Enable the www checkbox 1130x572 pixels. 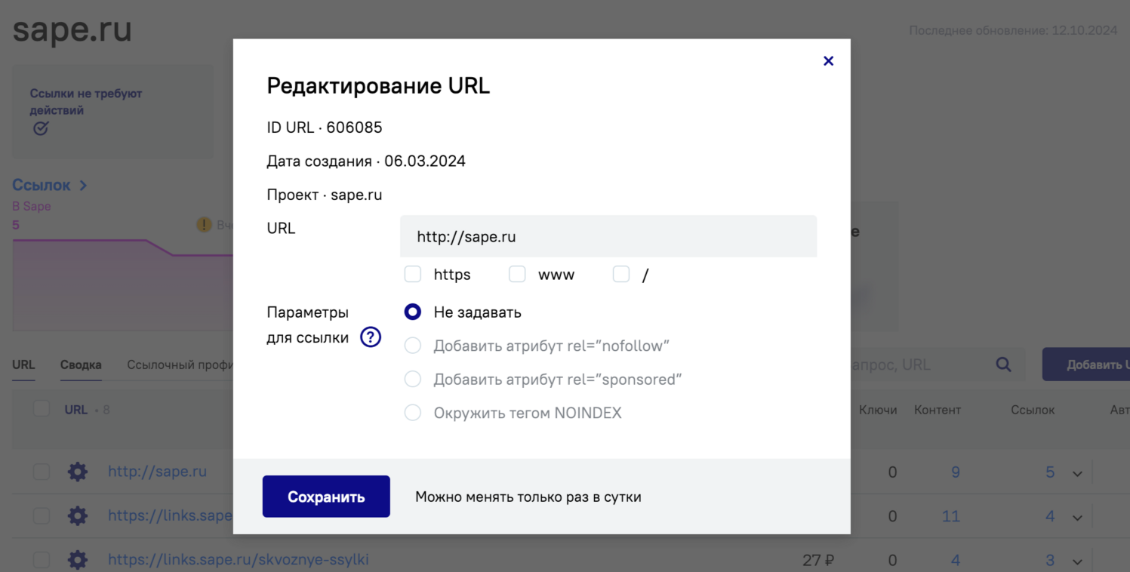tap(517, 275)
